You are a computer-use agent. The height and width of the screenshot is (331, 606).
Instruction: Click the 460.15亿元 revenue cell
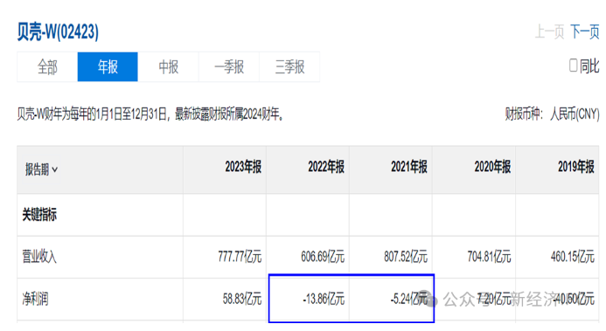[x=573, y=257]
